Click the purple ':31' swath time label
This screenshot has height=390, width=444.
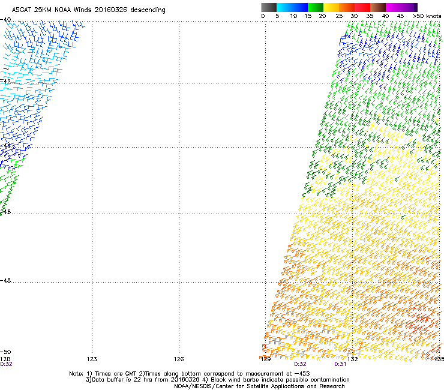pos(340,364)
